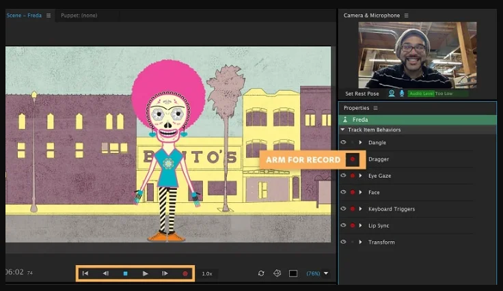
Task: Arm Transform behavior for record
Action: (353, 242)
